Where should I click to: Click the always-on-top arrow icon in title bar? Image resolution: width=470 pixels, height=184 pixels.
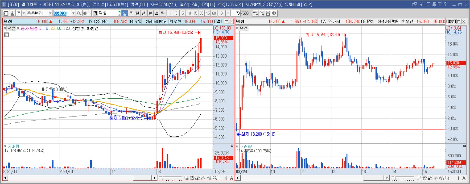[x=421, y=4]
